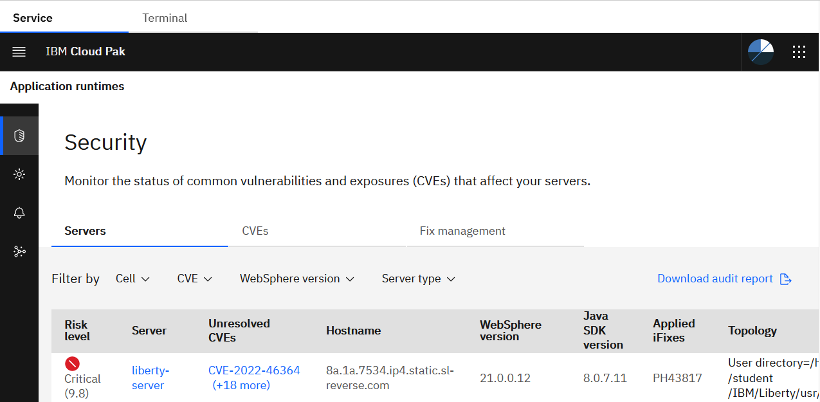Click the Application runtimes heading
This screenshot has height=402, width=820.
click(x=68, y=86)
